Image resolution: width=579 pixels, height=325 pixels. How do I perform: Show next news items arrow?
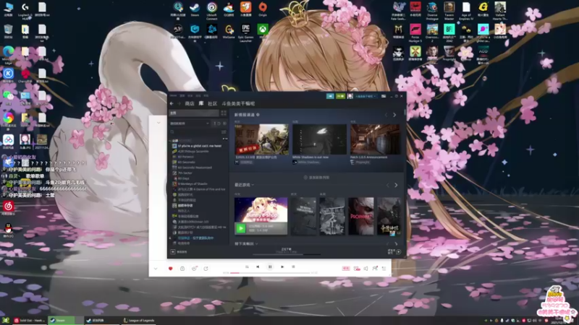pos(394,115)
